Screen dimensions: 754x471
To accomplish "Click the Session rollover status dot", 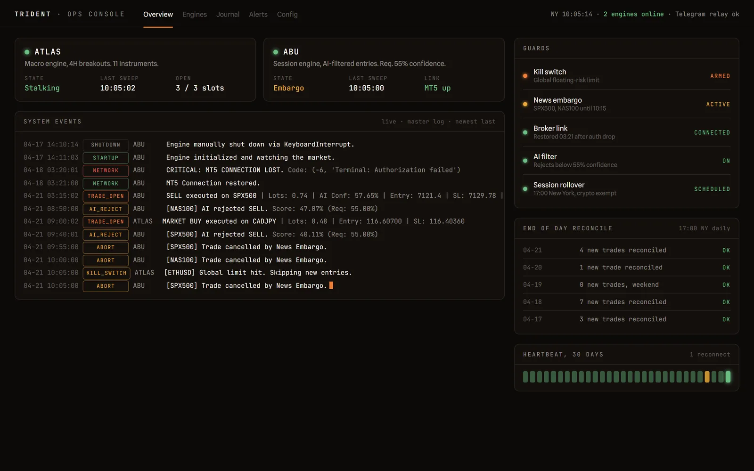I will [525, 189].
